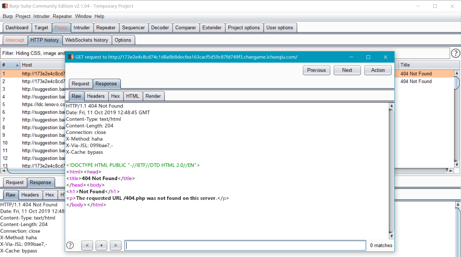Click the help icon next to the search field

tap(70, 245)
